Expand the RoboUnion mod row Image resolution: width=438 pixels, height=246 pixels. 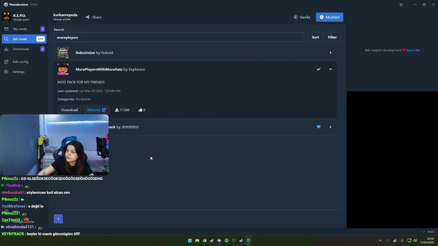[330, 53]
